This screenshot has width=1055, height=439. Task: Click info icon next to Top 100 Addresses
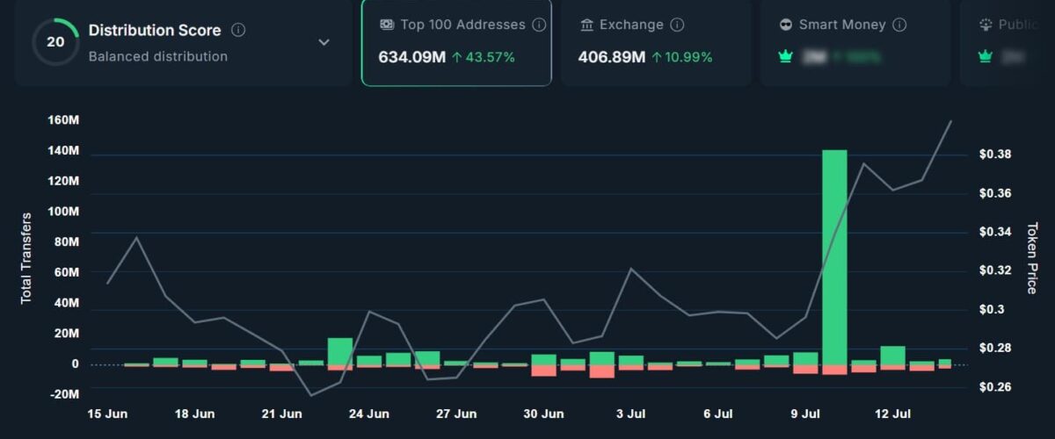[539, 25]
